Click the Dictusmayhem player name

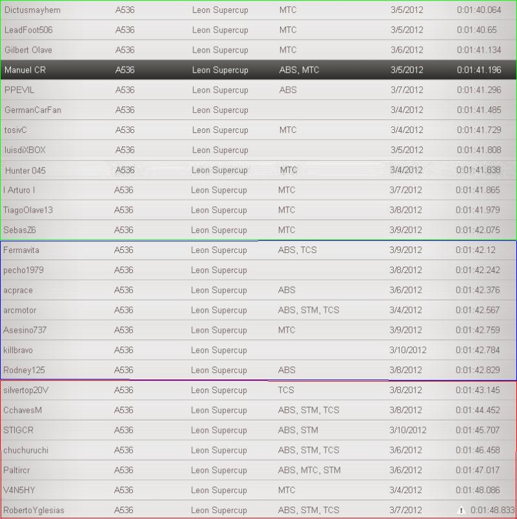click(32, 10)
